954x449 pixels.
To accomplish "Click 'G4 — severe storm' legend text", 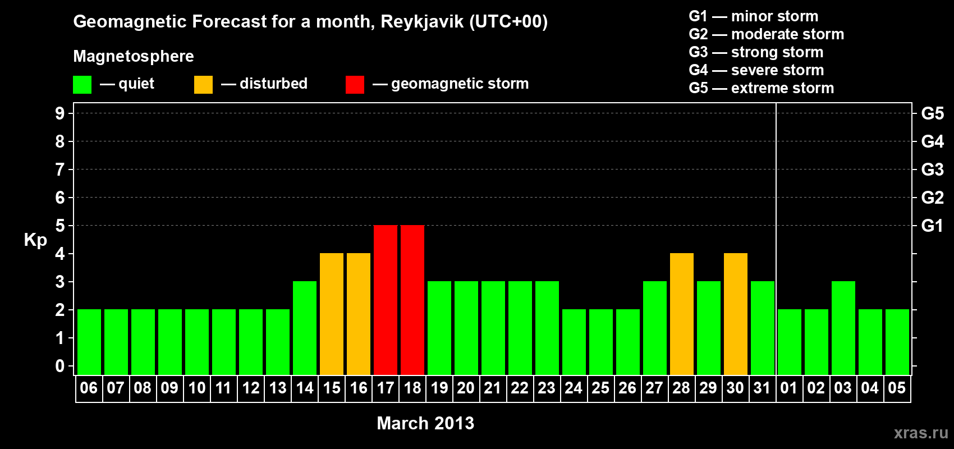I will (756, 70).
